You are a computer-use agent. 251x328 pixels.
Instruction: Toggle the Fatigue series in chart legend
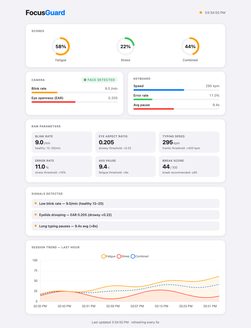108,256
